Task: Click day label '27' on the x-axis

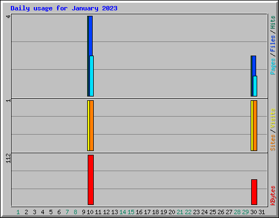Action: tap(229, 212)
